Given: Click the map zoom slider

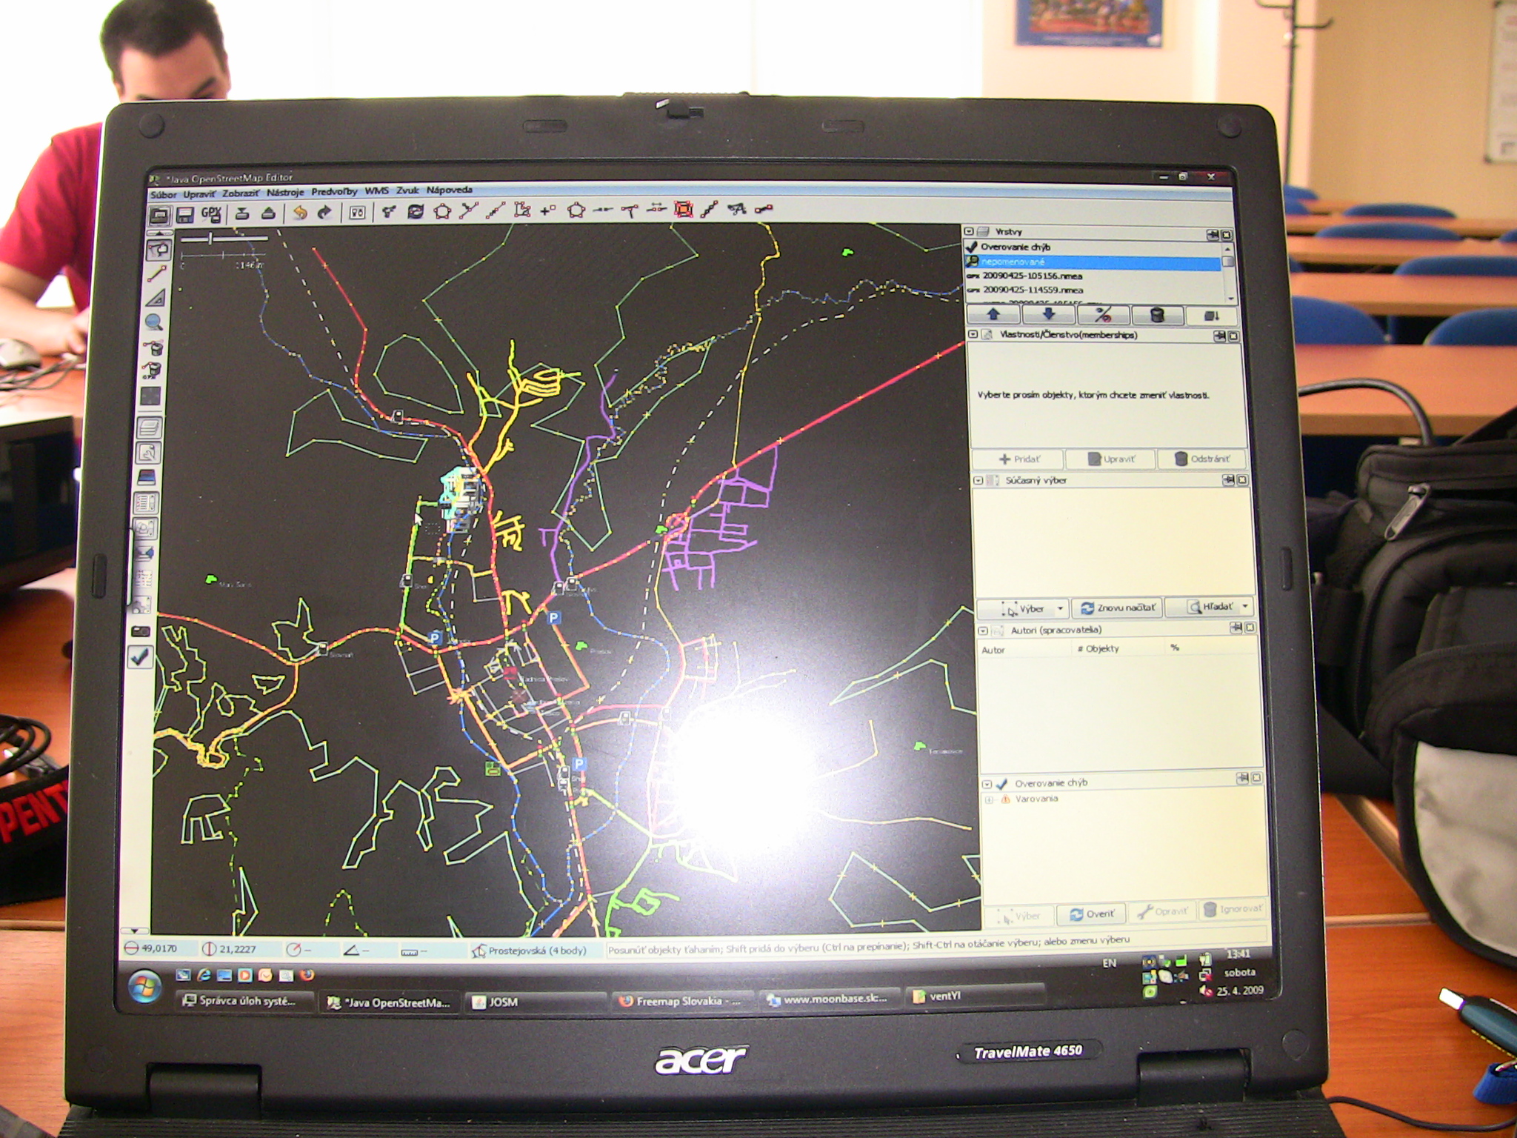Looking at the screenshot, I should click(211, 239).
